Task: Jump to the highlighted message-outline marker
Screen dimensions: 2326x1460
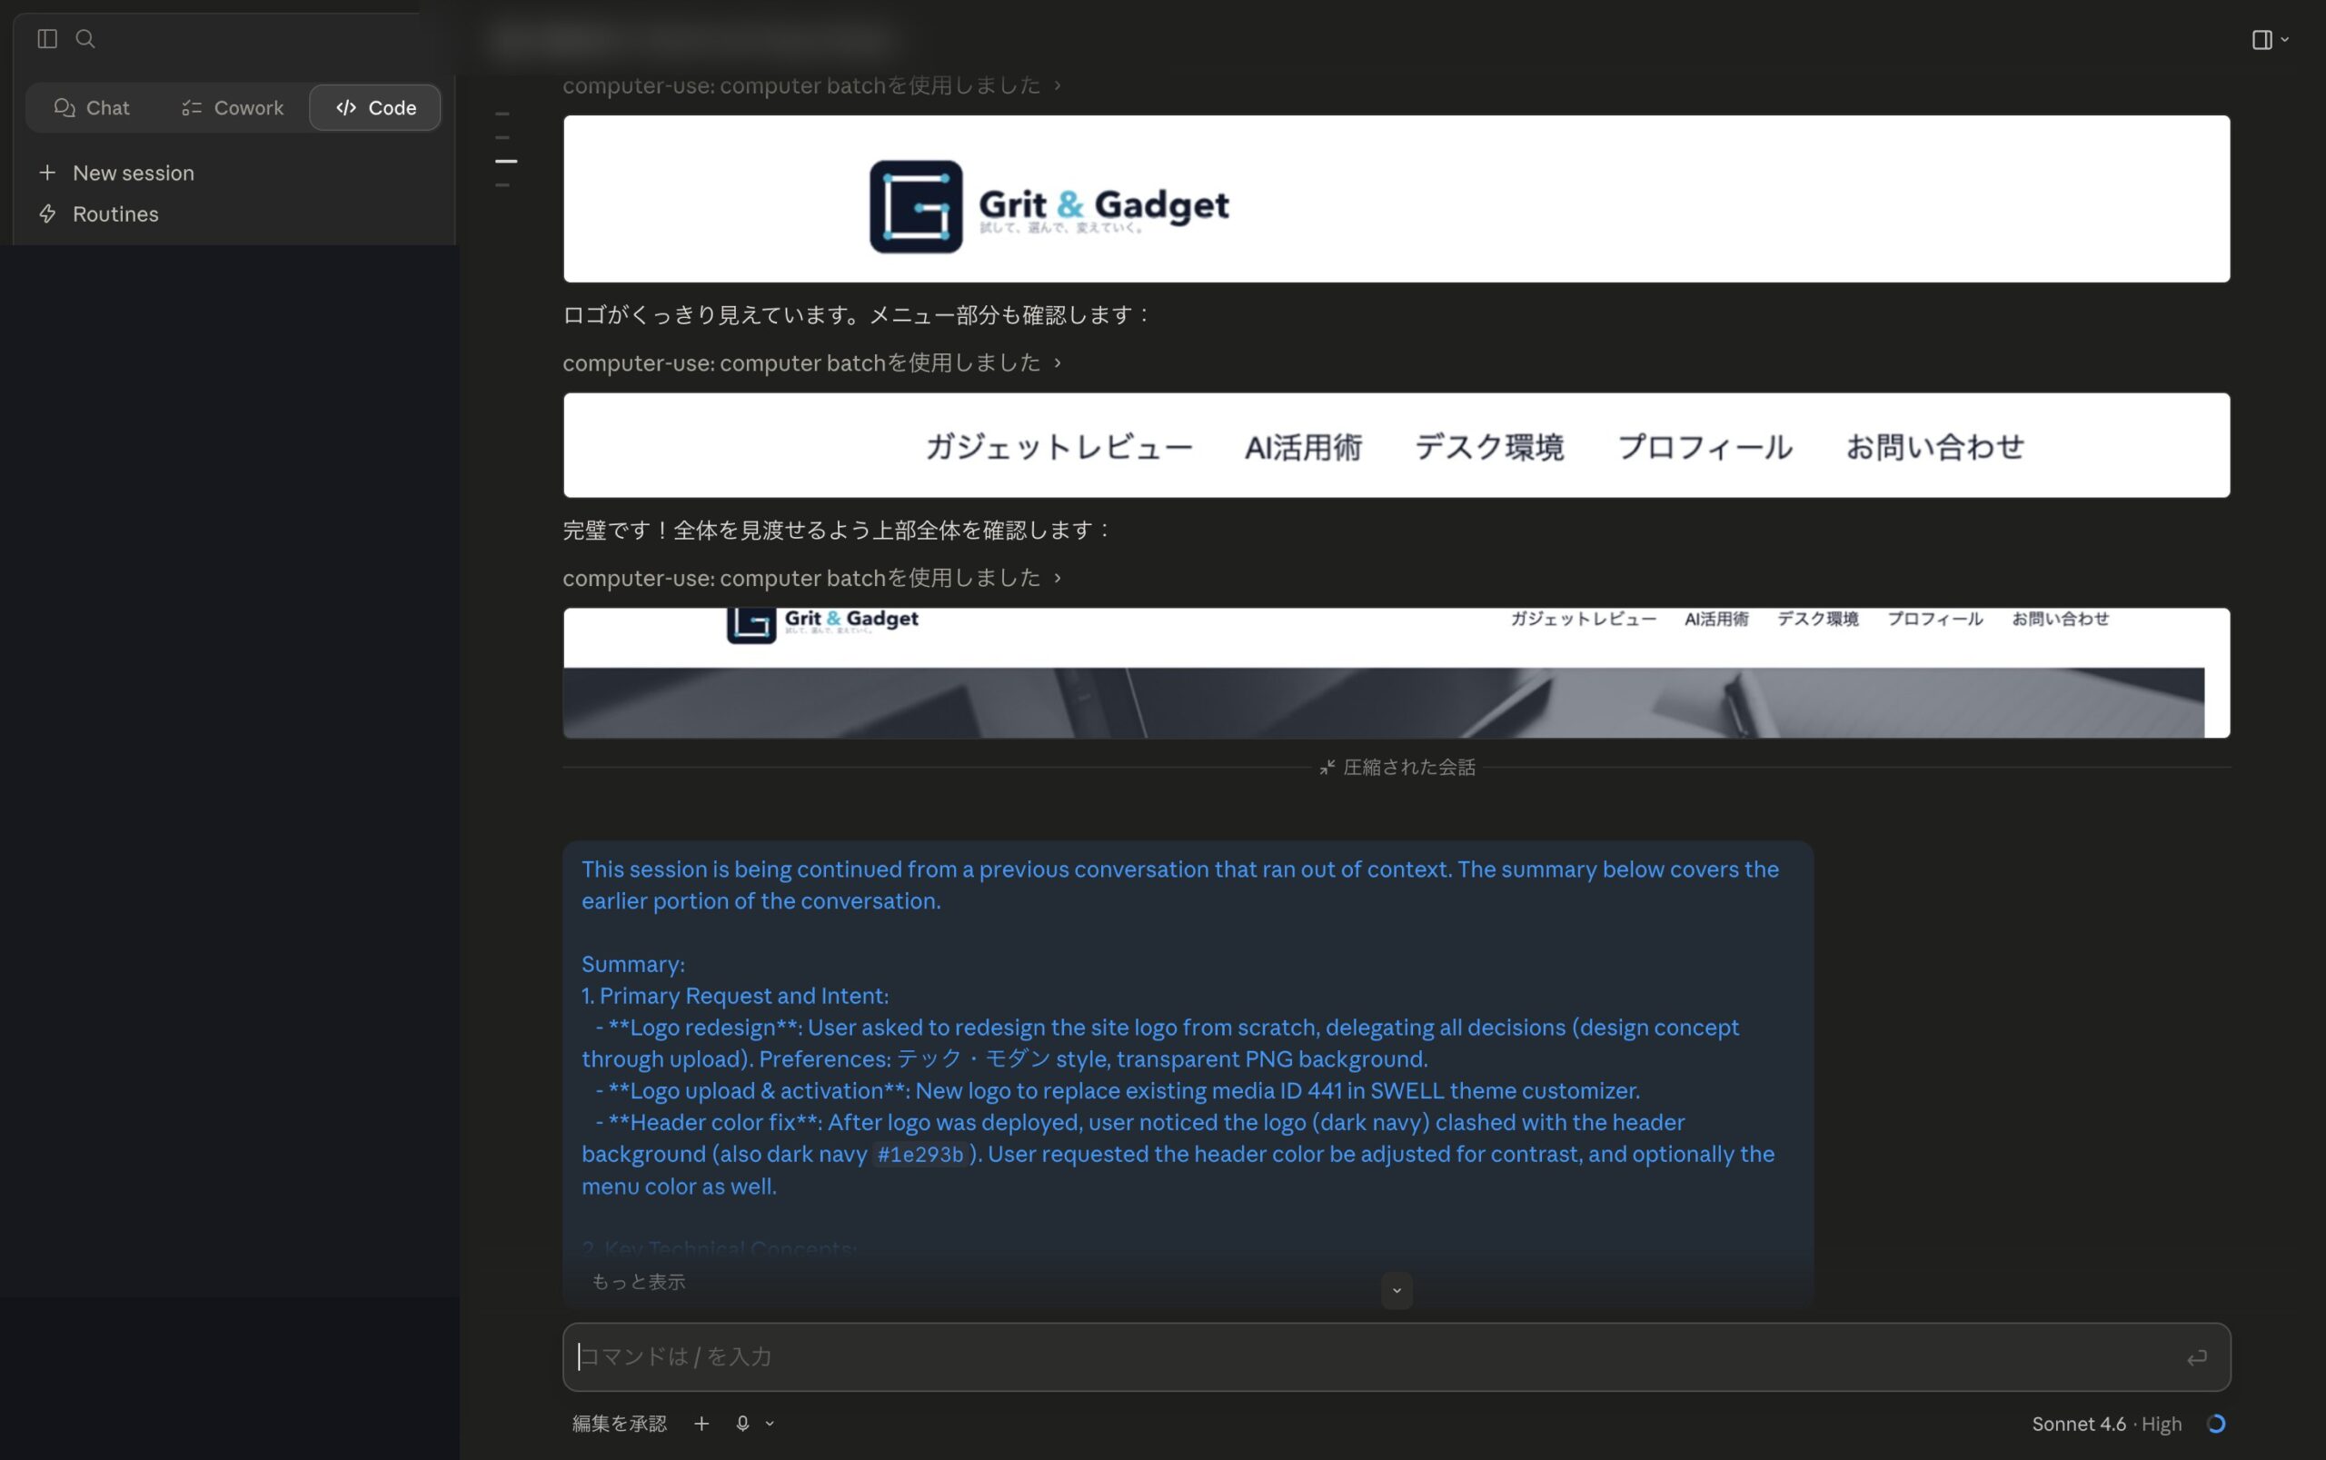Action: (x=506, y=161)
